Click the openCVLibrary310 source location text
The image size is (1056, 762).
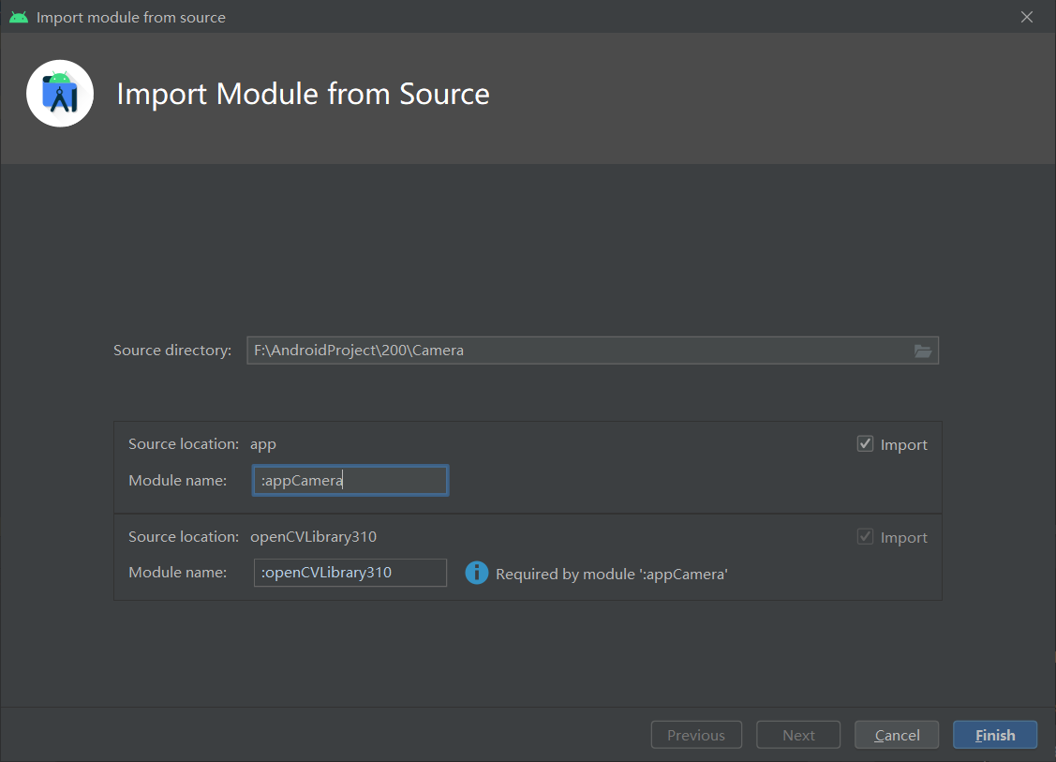(313, 537)
